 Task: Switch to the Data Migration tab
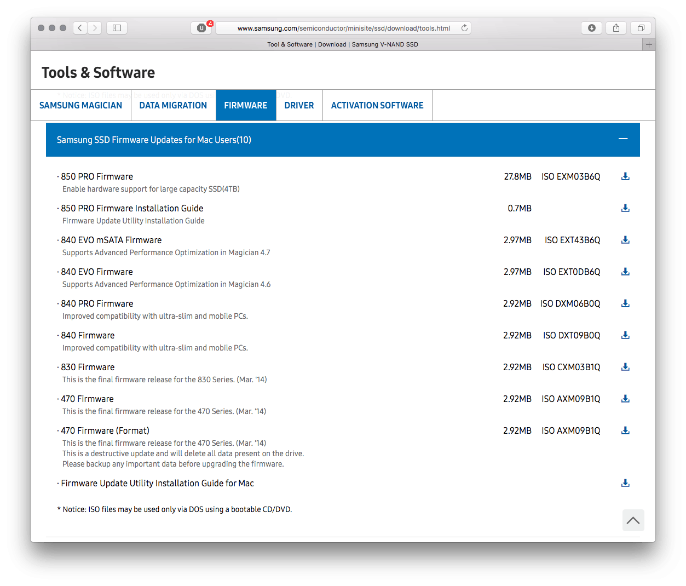pos(173,105)
